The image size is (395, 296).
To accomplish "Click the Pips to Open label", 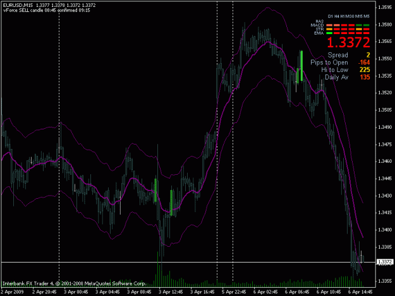I will (x=329, y=62).
